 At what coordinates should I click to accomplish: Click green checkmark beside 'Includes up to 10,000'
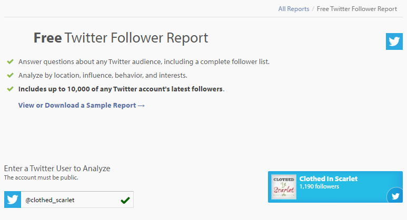(10, 89)
